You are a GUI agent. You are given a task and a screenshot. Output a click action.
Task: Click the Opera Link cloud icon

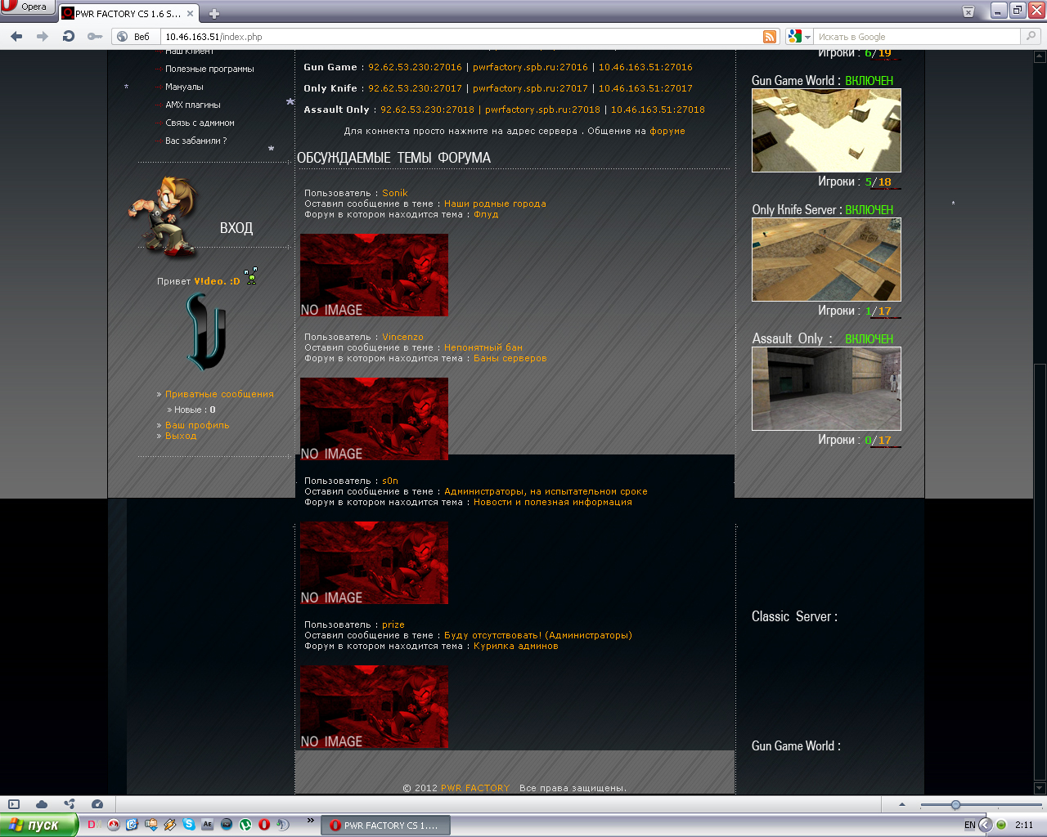pyautogui.click(x=42, y=804)
